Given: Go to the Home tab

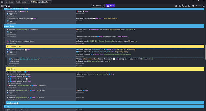Looking at the screenshot, I should pos(9,2).
